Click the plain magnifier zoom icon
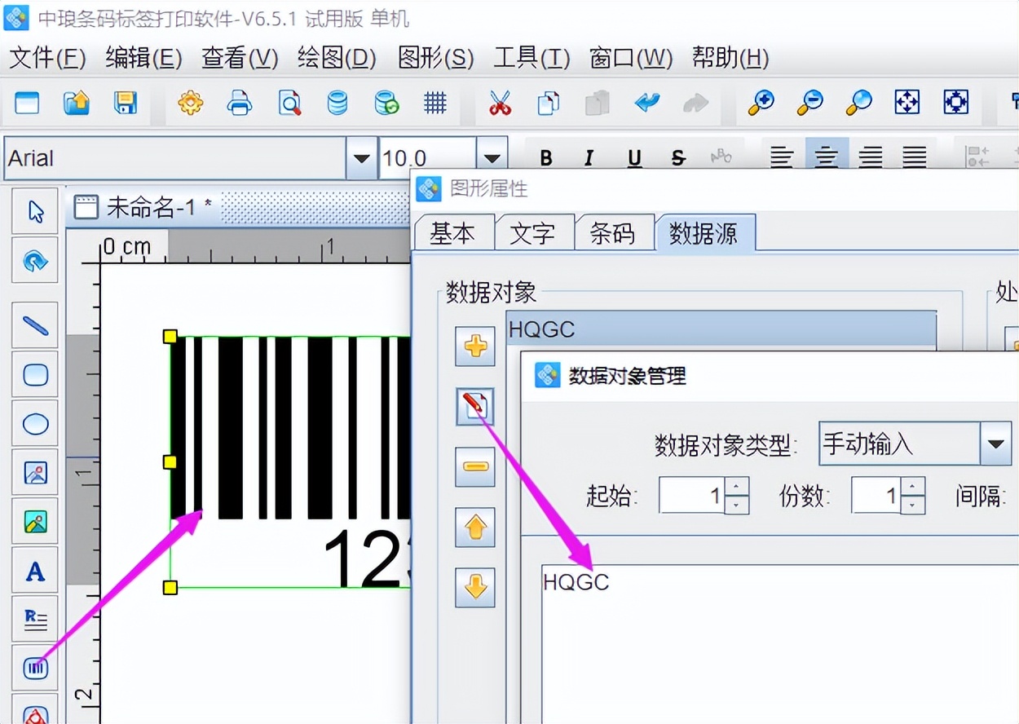The height and width of the screenshot is (724, 1019). tap(858, 103)
